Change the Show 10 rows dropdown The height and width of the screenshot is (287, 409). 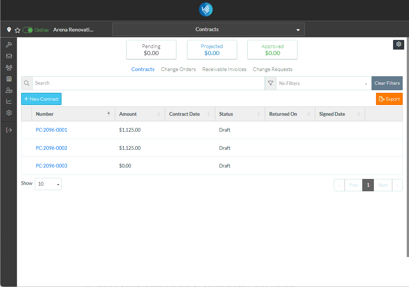point(48,184)
